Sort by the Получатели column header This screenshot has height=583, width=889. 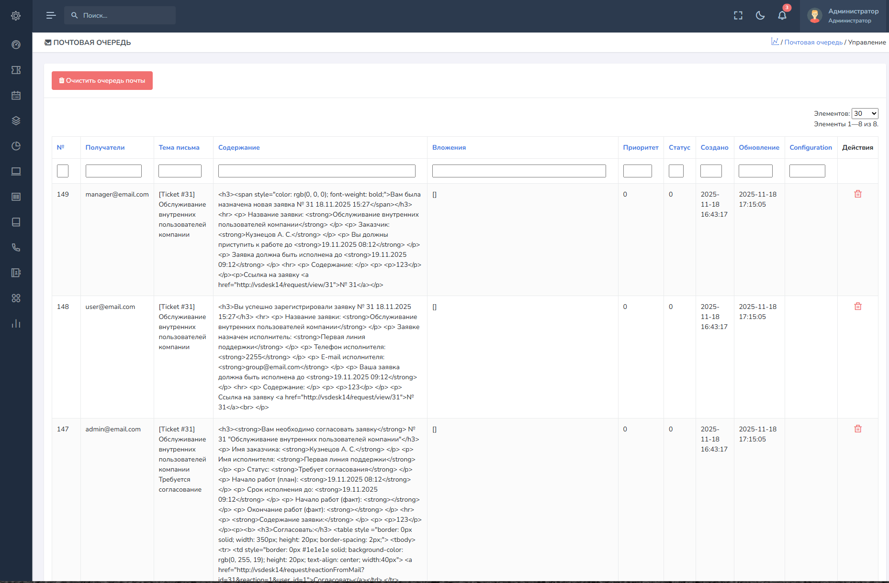(105, 147)
